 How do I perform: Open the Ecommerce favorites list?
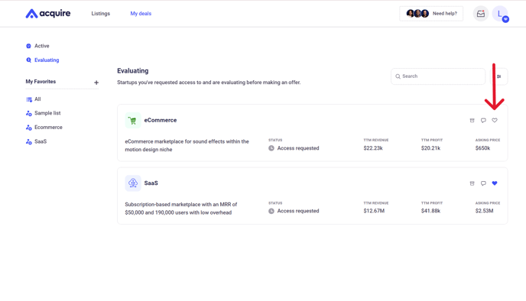coord(44,128)
